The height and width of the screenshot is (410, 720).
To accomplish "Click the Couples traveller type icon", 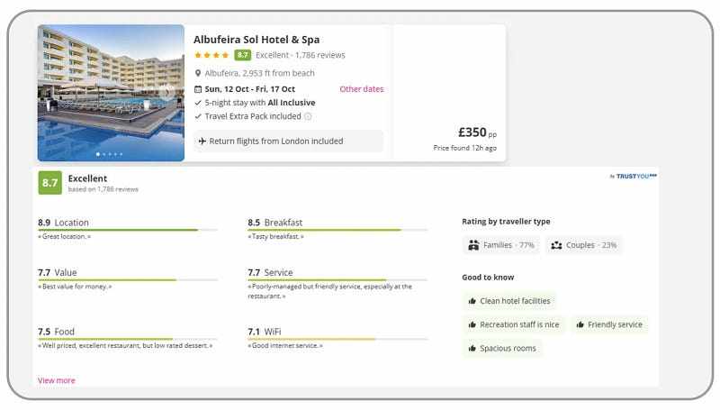I will pos(556,245).
